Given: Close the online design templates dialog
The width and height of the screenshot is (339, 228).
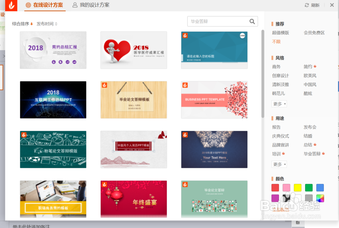Looking at the screenshot, I should (332, 5).
